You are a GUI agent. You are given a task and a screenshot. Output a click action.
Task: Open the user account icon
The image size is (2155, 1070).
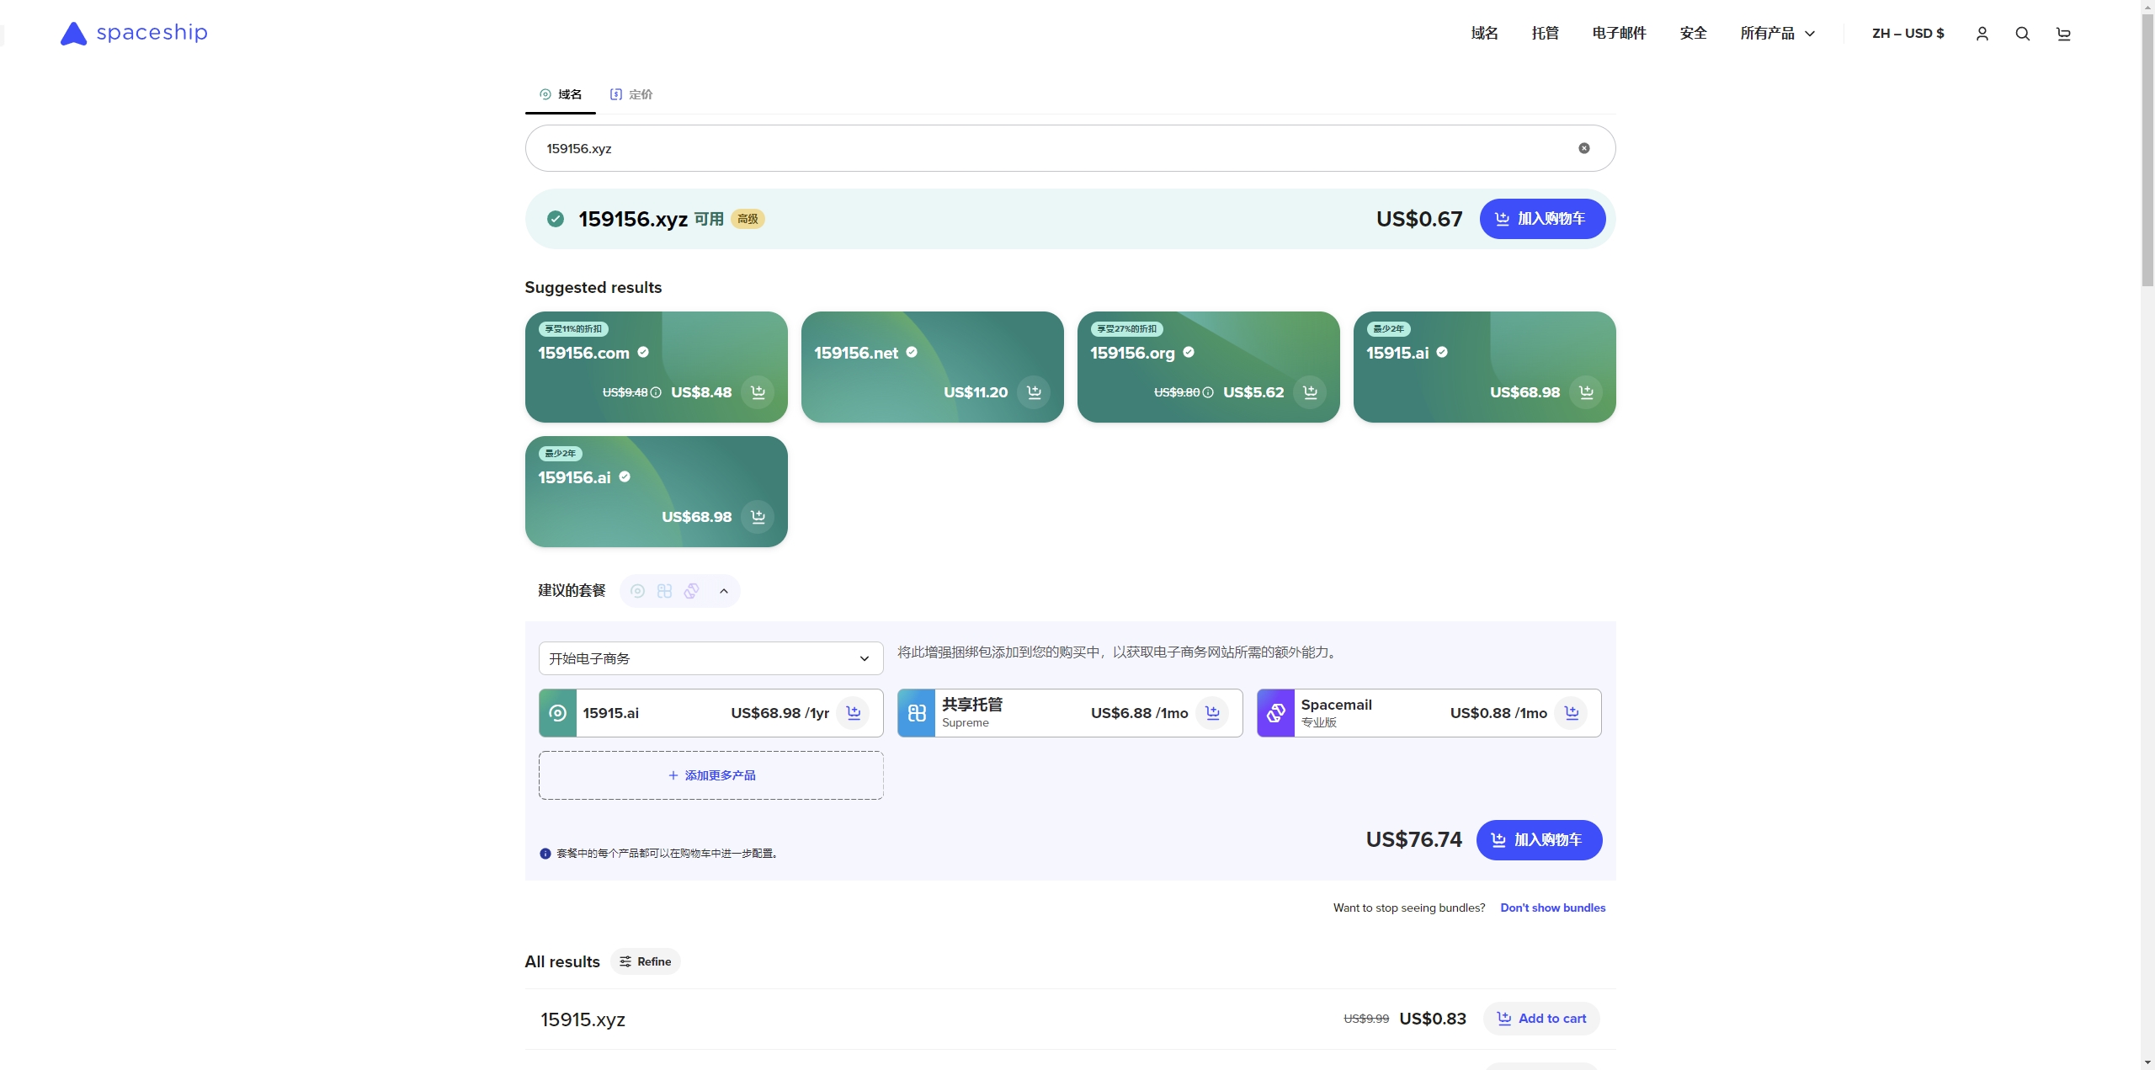pyautogui.click(x=1982, y=34)
